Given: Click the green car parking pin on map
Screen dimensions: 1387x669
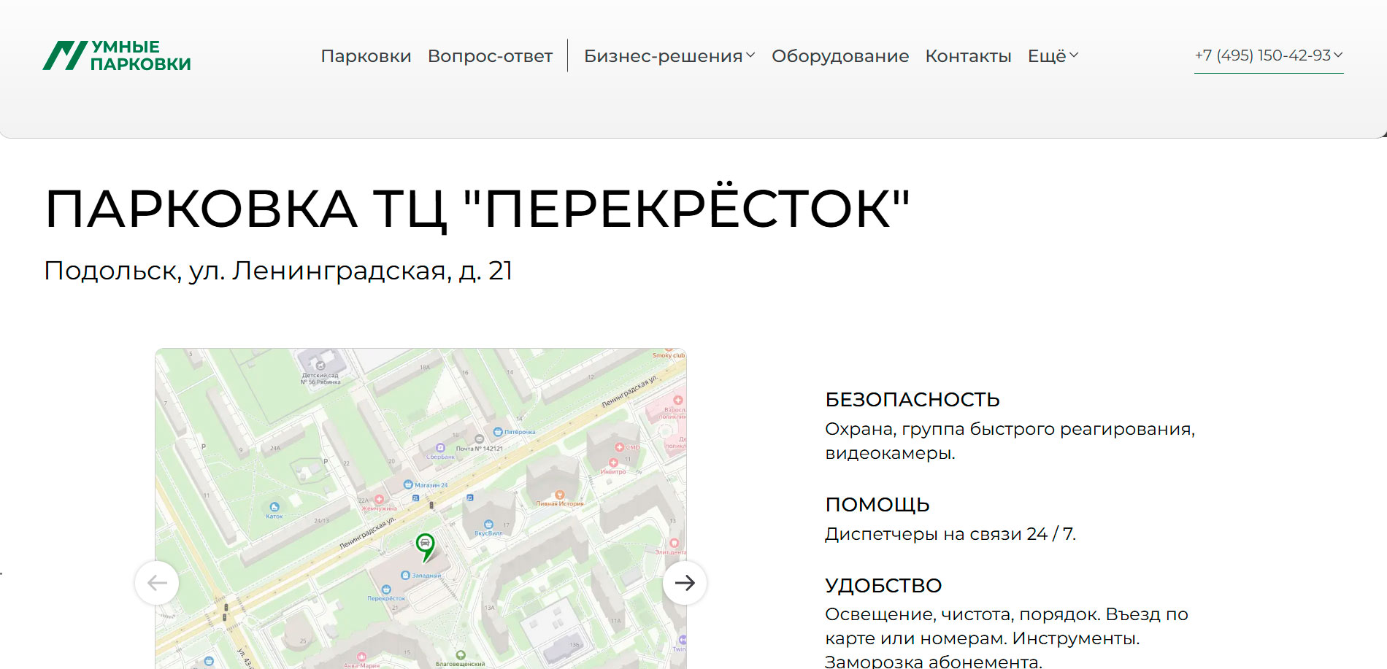Looking at the screenshot, I should tap(425, 544).
